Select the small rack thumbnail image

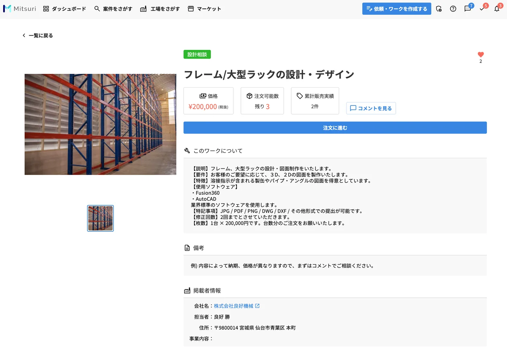click(100, 218)
